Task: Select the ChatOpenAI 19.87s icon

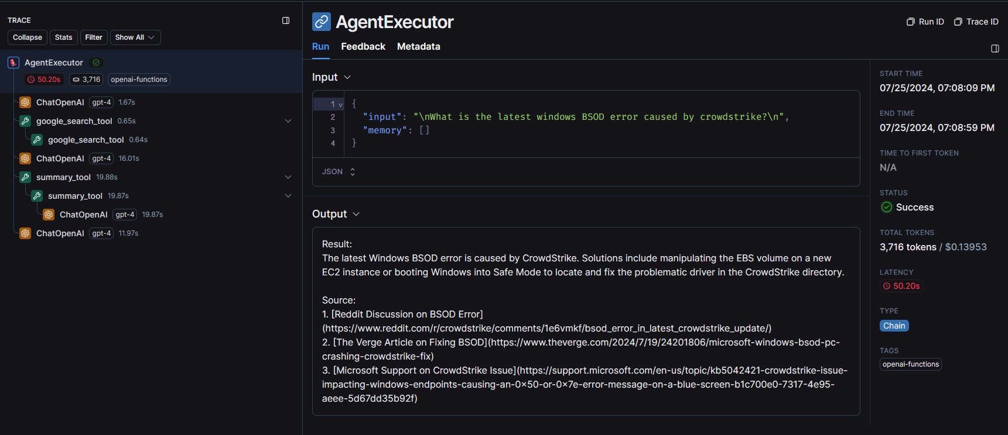Action: (49, 215)
